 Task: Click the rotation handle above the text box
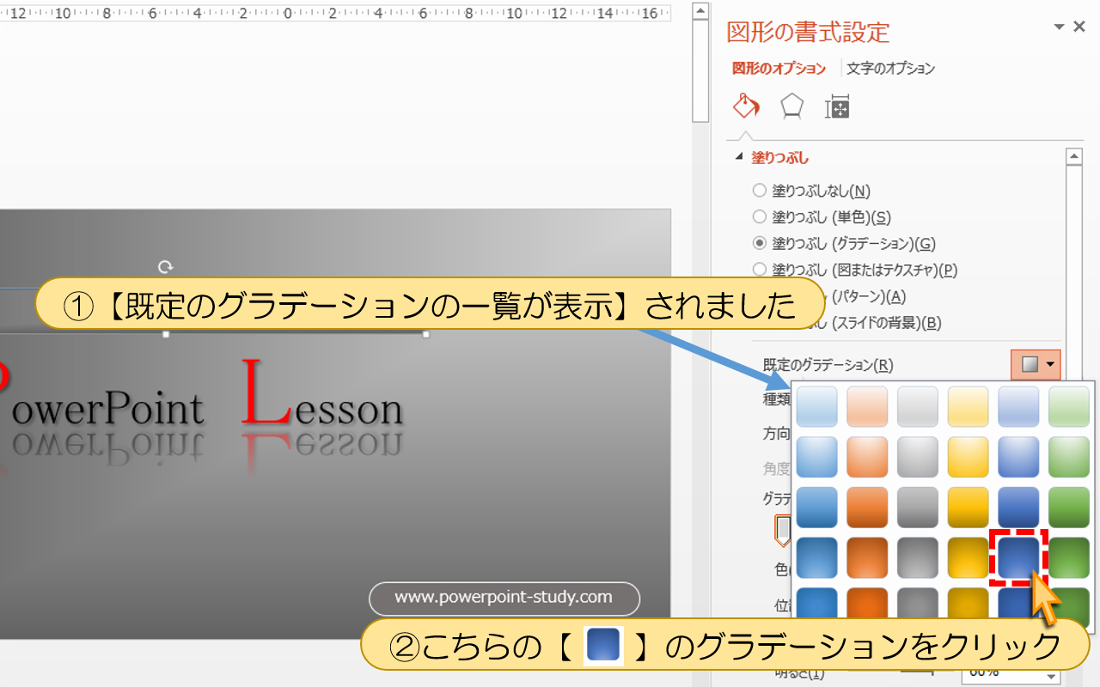coord(167,267)
